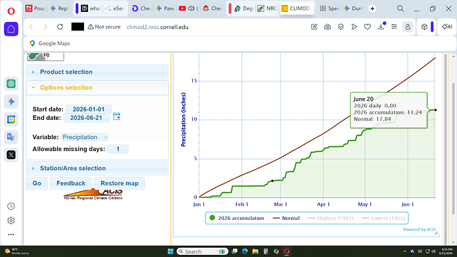Viewport: 457px width, 257px height.
Task: Click the map thumbnail above Product selection
Action: (x=46, y=56)
